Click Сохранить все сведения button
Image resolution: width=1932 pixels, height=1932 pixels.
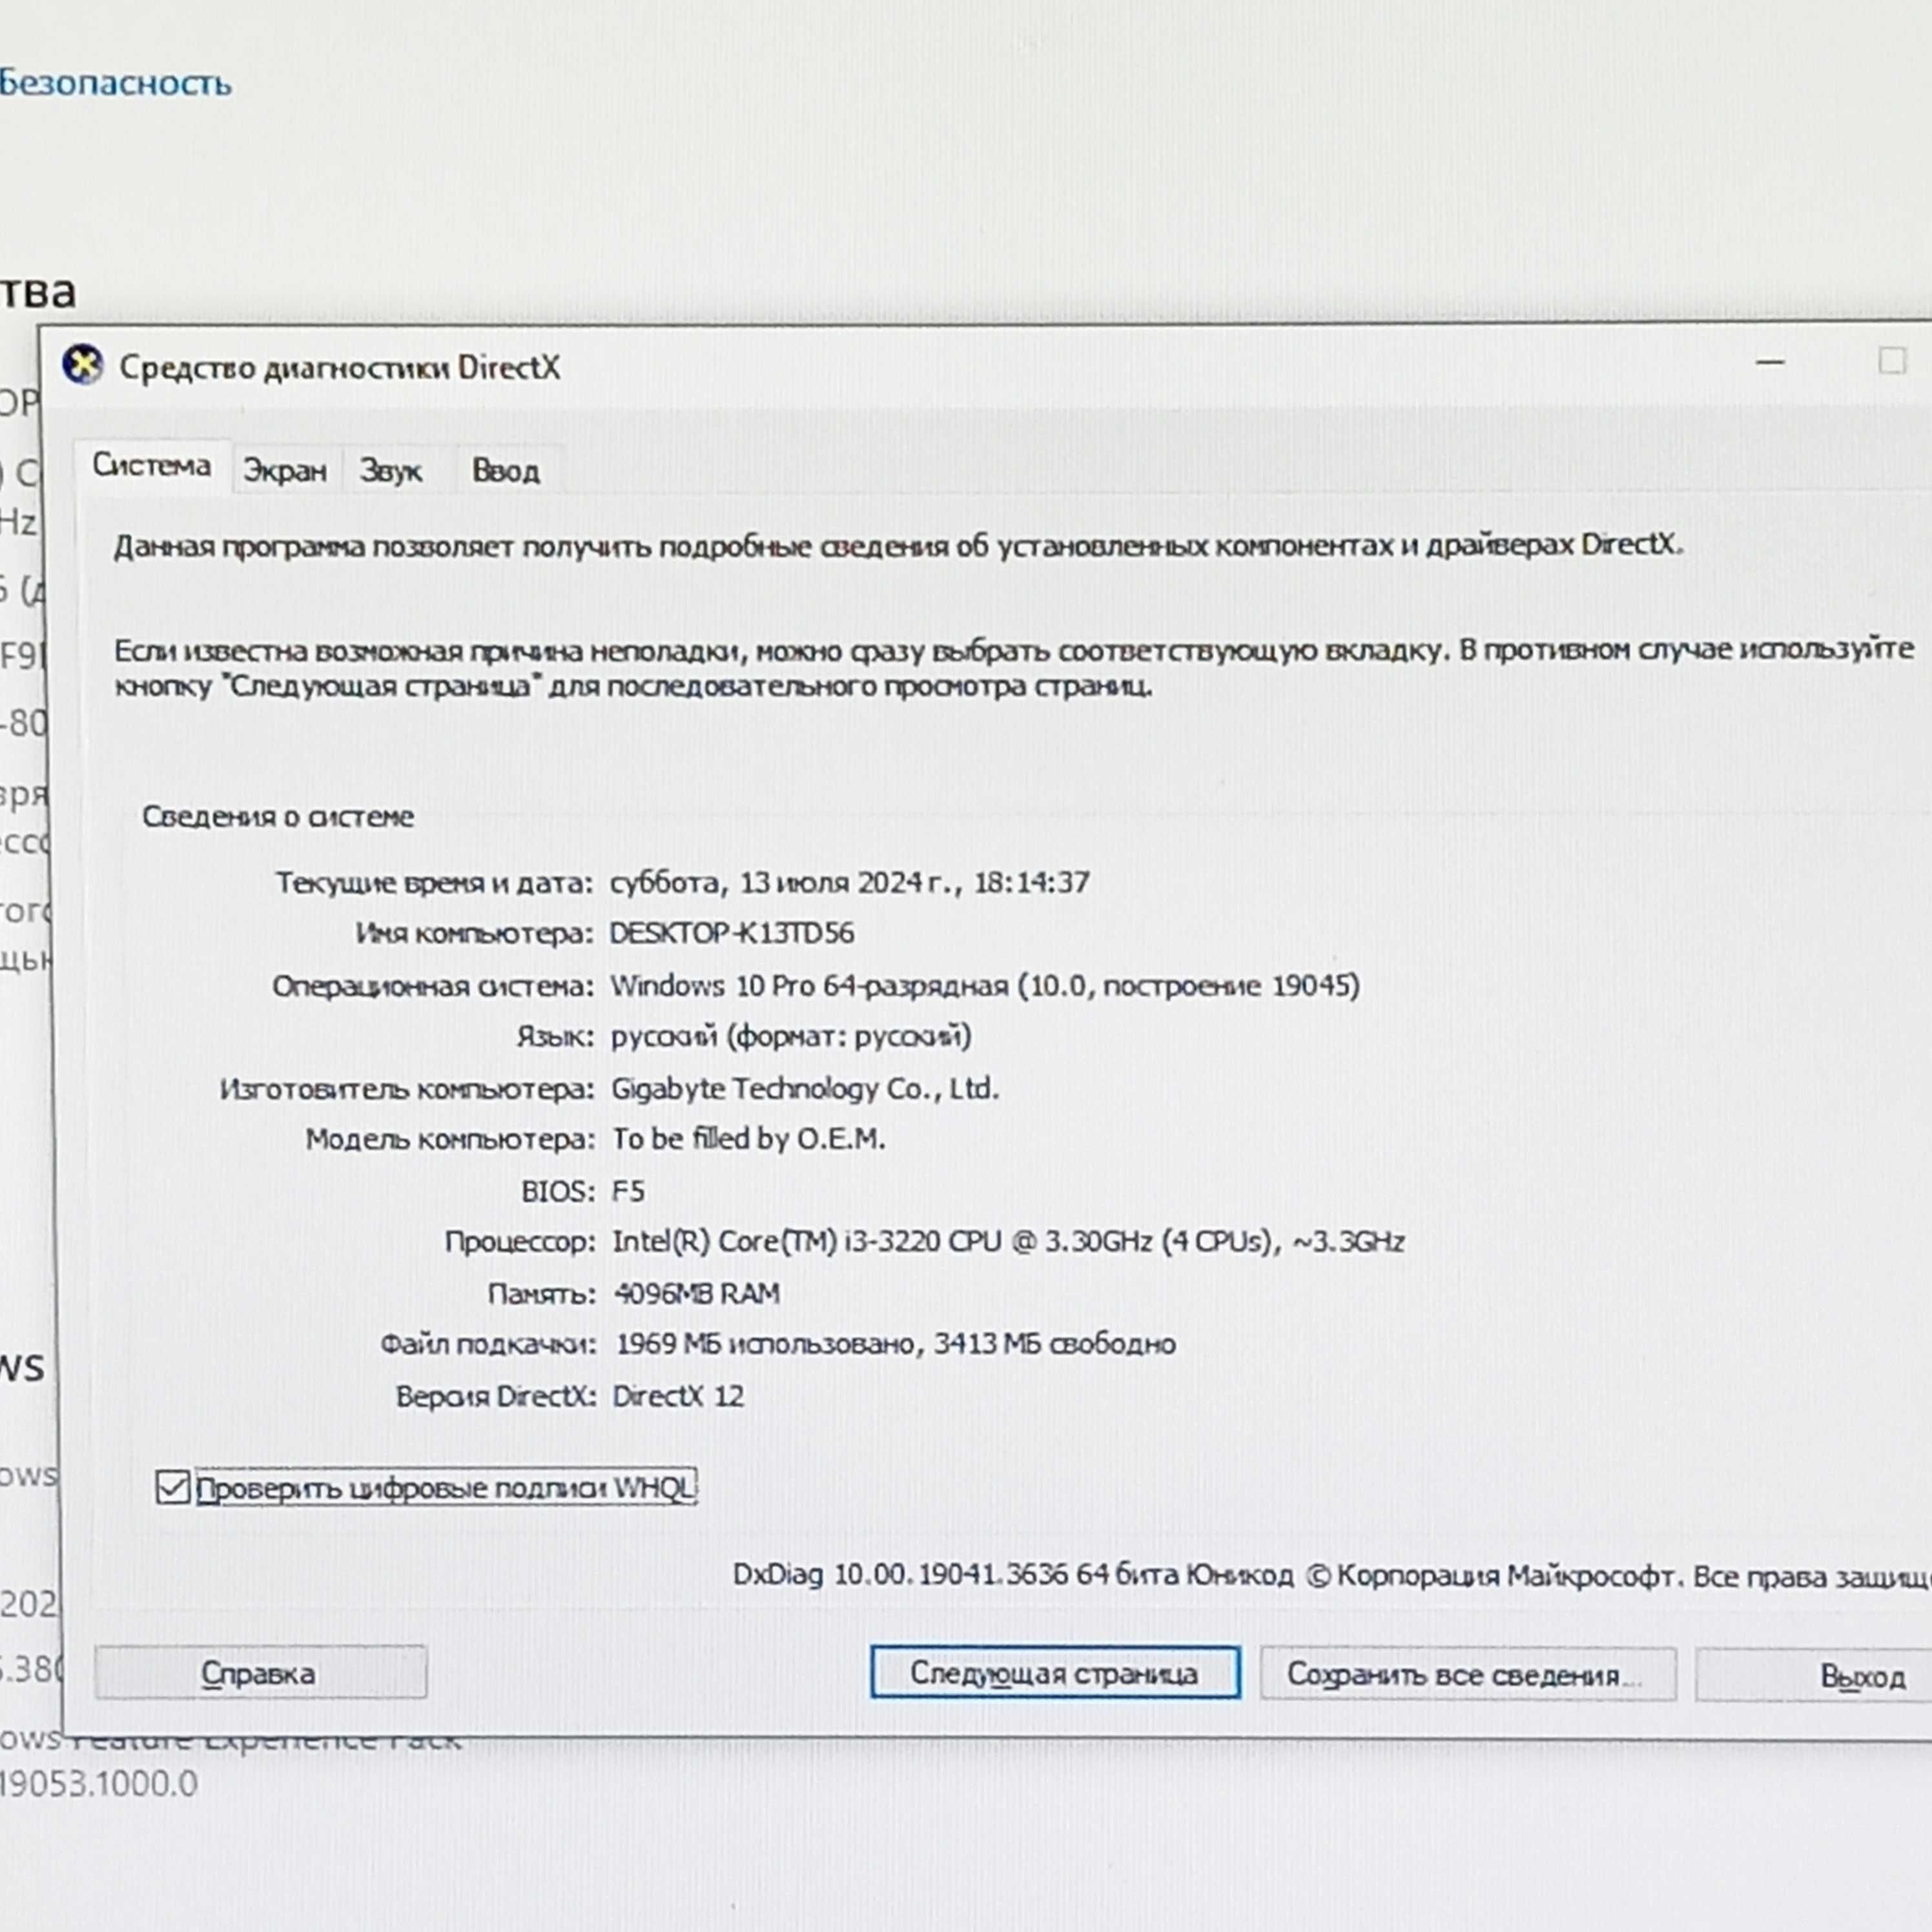(x=1467, y=1674)
